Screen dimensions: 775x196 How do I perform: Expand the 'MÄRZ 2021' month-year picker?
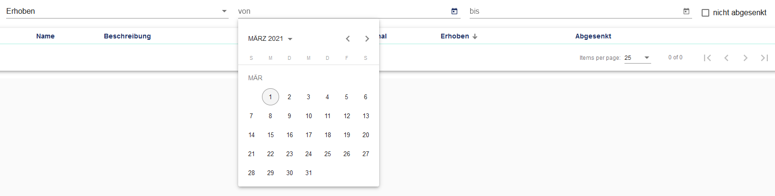(x=270, y=39)
